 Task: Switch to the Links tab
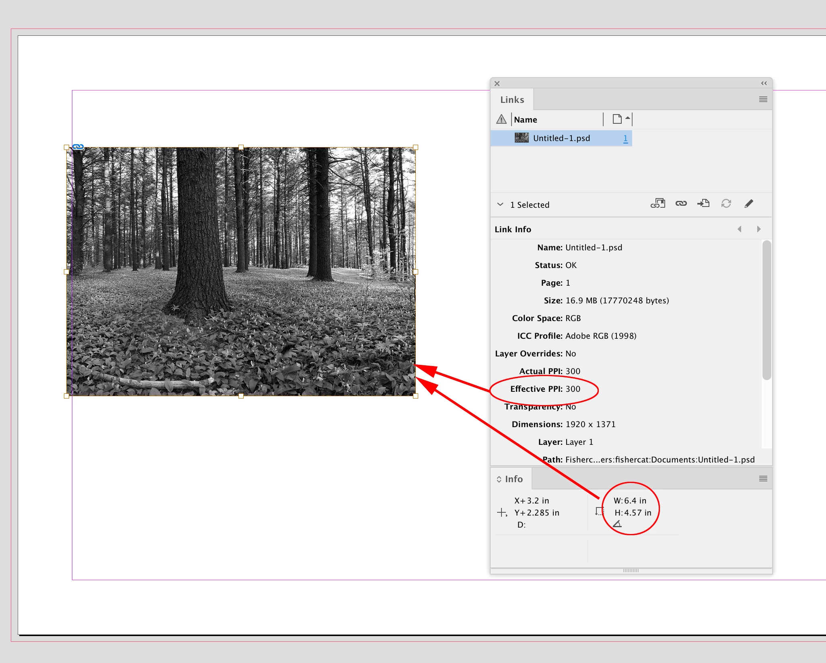pyautogui.click(x=512, y=100)
